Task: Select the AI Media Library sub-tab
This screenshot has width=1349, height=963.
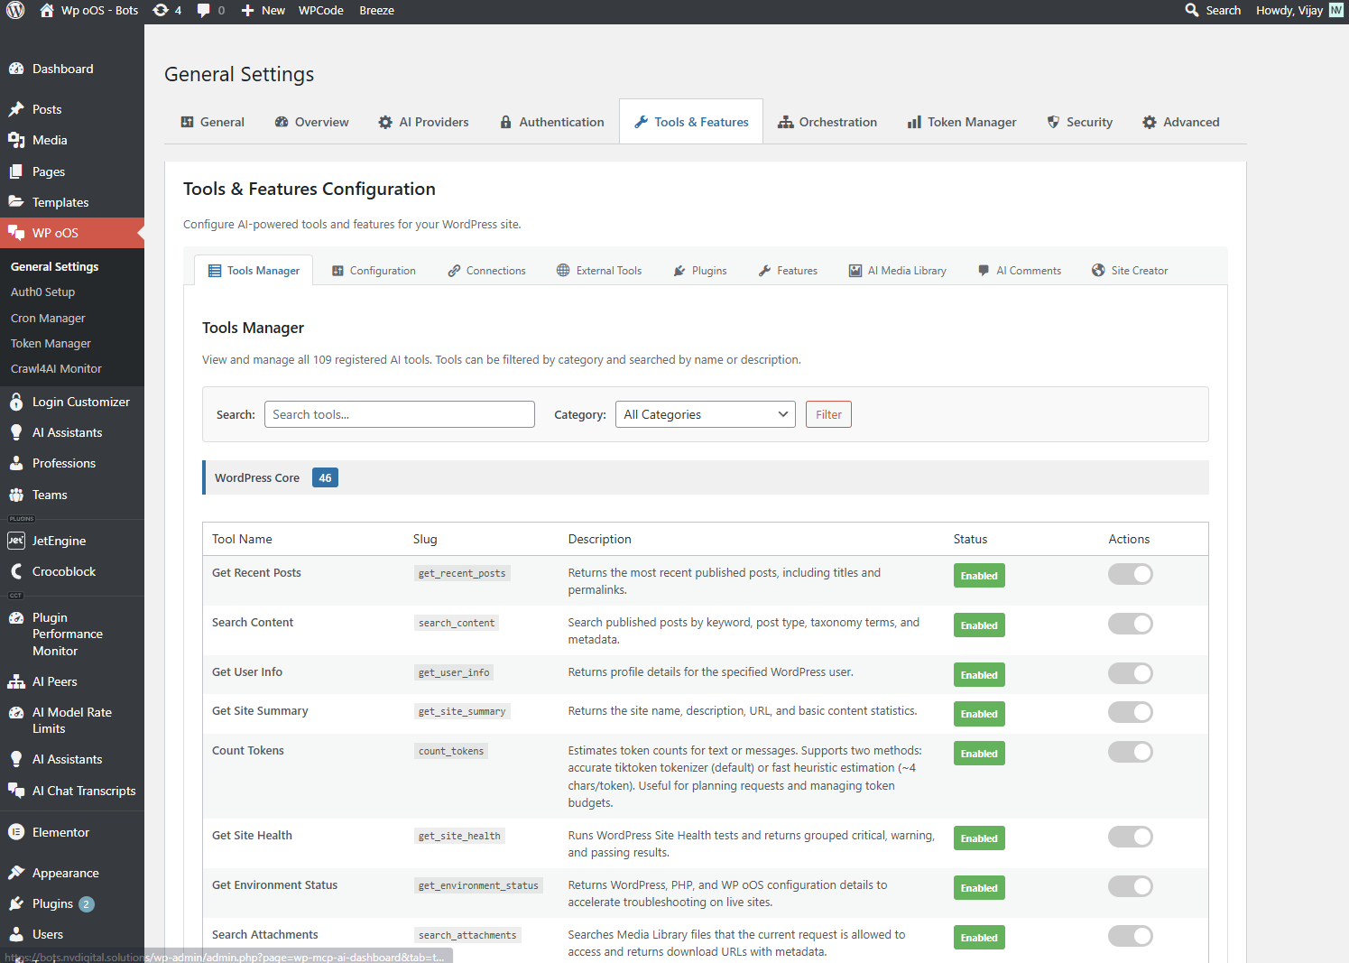Action: [897, 270]
